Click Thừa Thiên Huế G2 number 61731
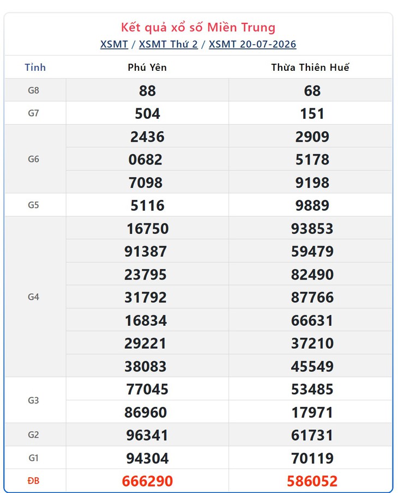 point(312,435)
